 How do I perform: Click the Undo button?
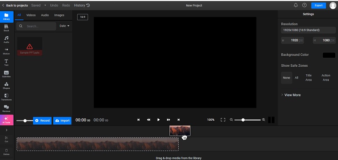point(54,5)
